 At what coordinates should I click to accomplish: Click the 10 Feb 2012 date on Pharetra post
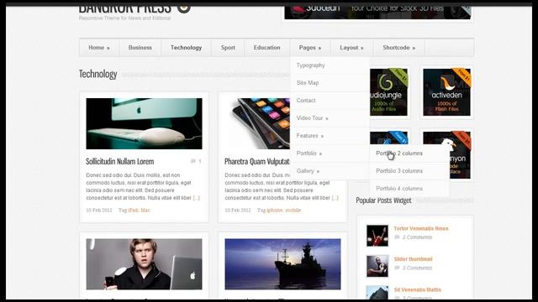tap(238, 211)
